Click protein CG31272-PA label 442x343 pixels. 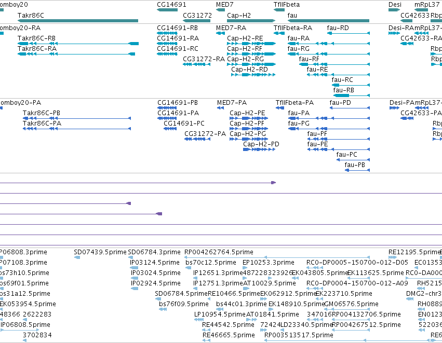pos(205,134)
